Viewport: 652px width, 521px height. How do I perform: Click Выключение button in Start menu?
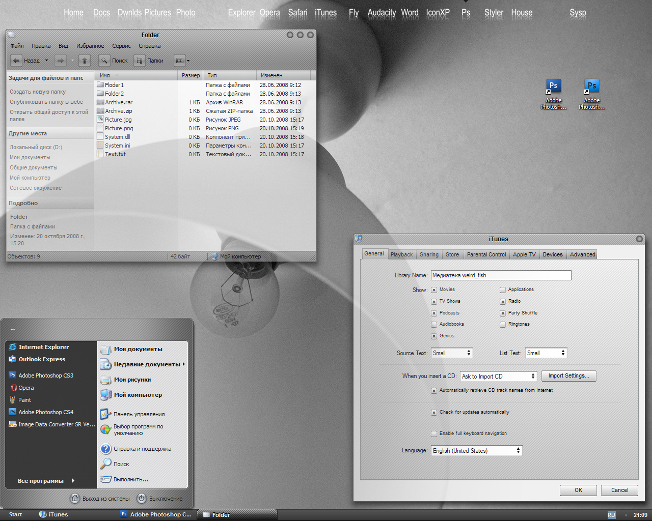point(160,499)
